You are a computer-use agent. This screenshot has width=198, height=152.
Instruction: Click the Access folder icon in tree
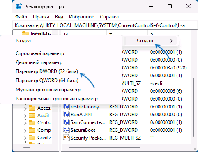(32, 108)
